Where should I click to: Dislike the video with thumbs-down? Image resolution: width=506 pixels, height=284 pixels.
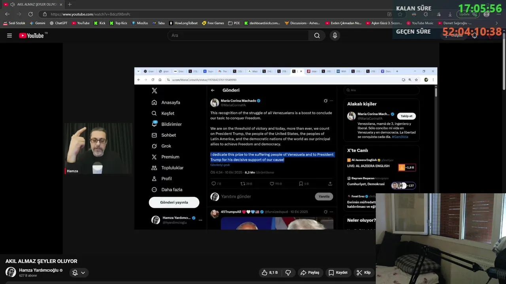288,273
